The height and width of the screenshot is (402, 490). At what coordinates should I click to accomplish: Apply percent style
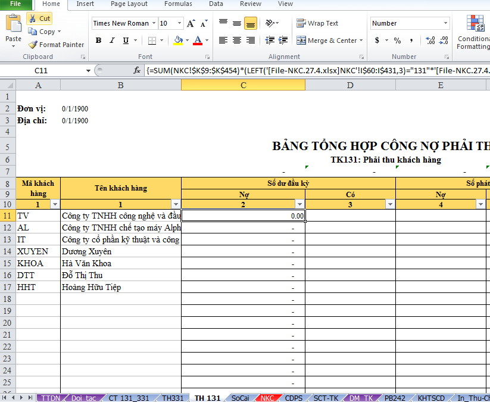397,40
